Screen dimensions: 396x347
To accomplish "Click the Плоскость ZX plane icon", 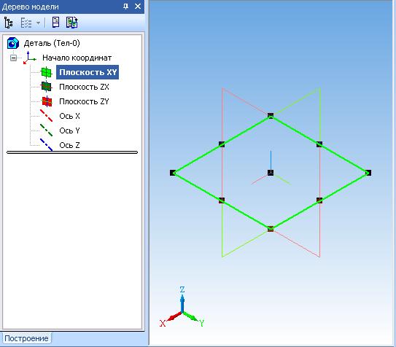I will pyautogui.click(x=46, y=87).
